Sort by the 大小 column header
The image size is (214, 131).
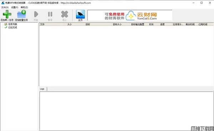75,25
